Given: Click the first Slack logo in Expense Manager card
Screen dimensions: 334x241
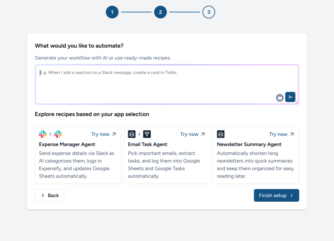Looking at the screenshot, I should (x=43, y=134).
